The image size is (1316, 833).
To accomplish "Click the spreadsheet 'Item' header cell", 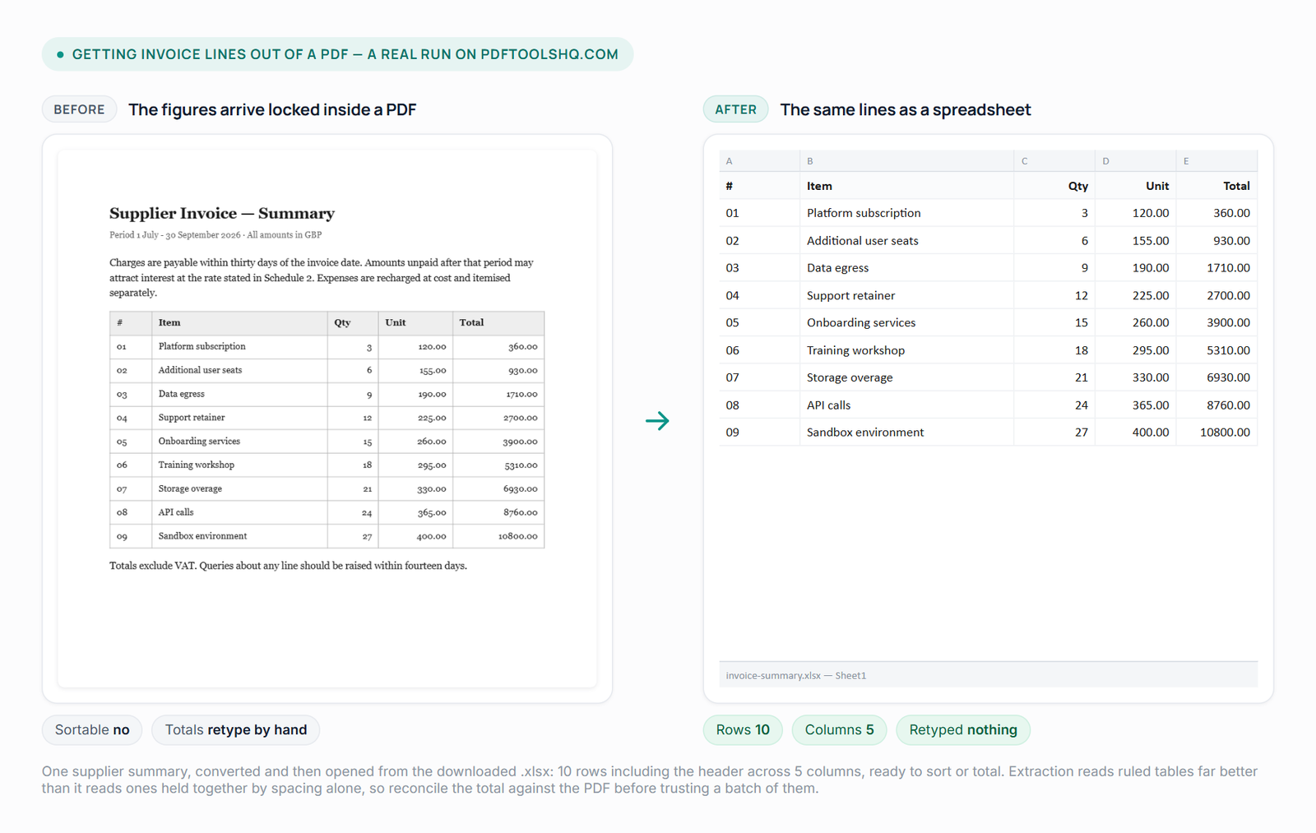I will [906, 186].
